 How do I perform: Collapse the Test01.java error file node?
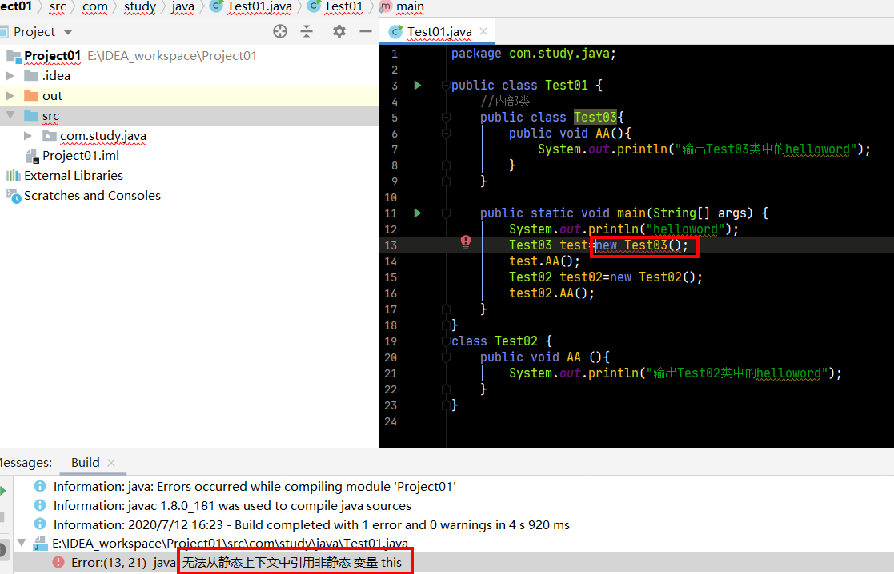point(21,543)
